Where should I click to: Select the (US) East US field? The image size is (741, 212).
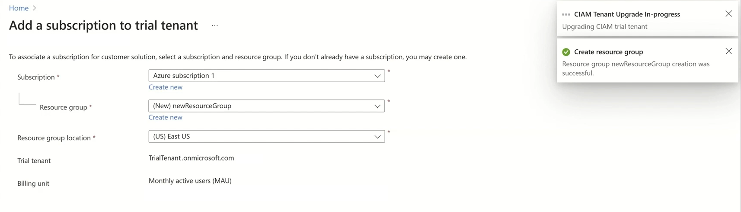[267, 136]
